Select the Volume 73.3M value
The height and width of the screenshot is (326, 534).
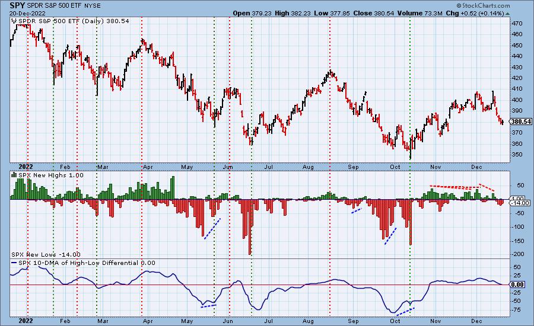pos(419,13)
